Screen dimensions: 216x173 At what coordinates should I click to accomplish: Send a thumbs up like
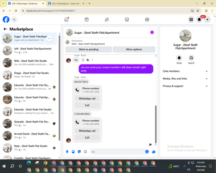154,152
